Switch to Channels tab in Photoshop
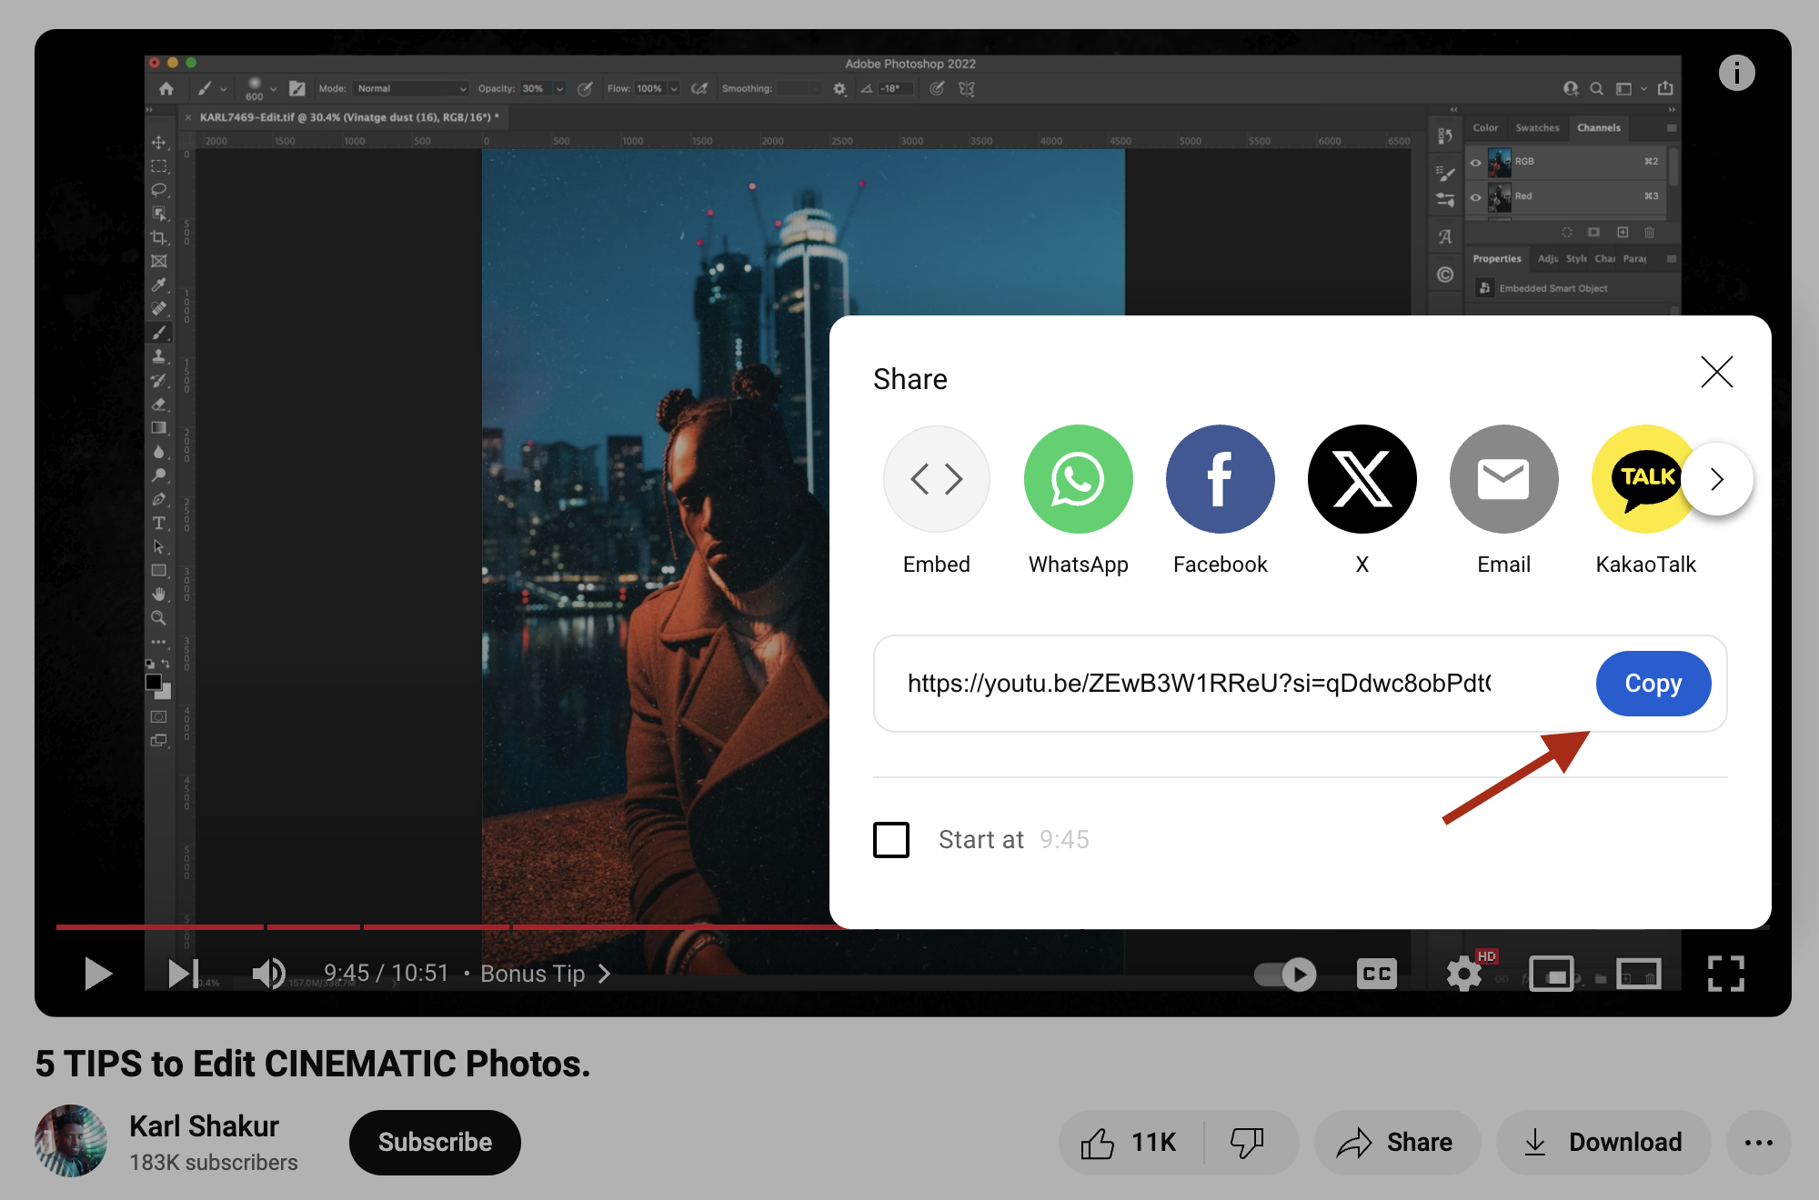Image resolution: width=1819 pixels, height=1200 pixels. (1598, 128)
